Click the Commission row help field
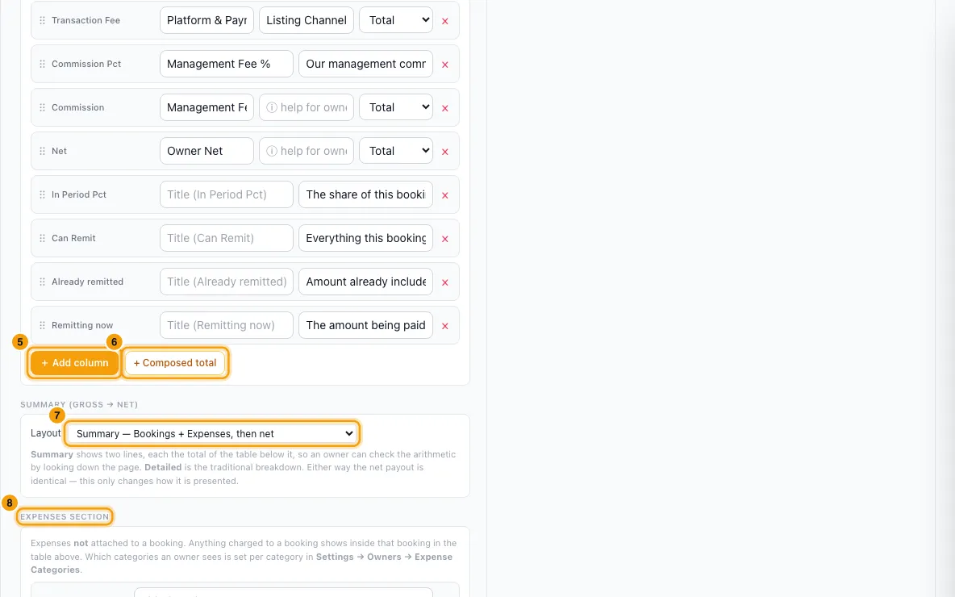This screenshot has width=955, height=597. tap(307, 107)
